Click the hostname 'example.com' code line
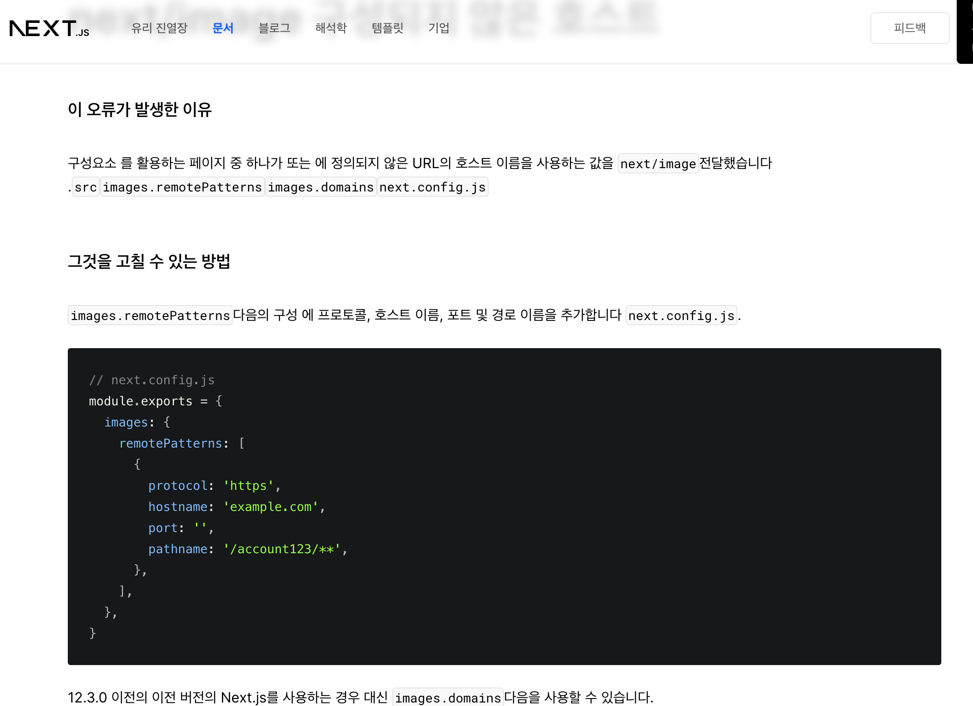 (x=236, y=507)
